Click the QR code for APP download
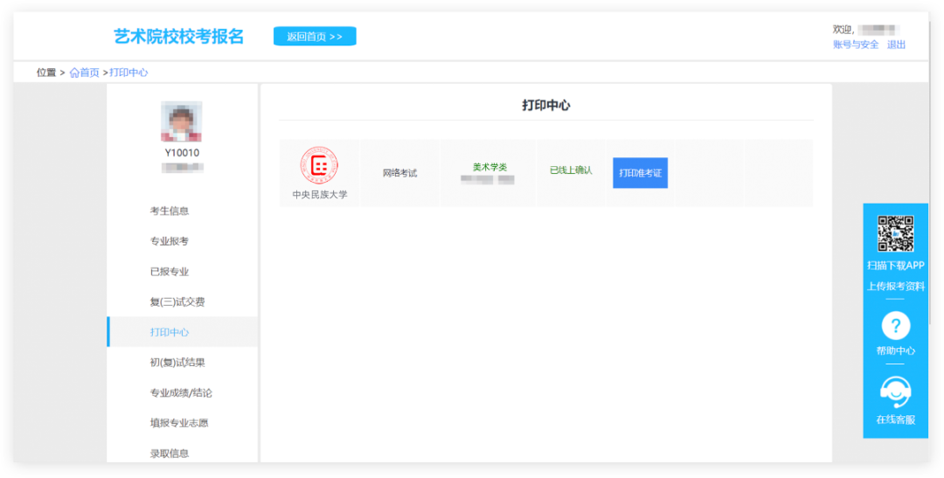This screenshot has width=944, height=478. pos(895,233)
